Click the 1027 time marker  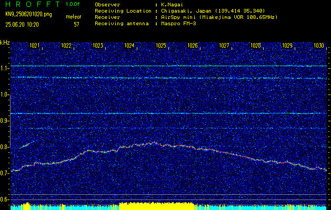point(224,45)
